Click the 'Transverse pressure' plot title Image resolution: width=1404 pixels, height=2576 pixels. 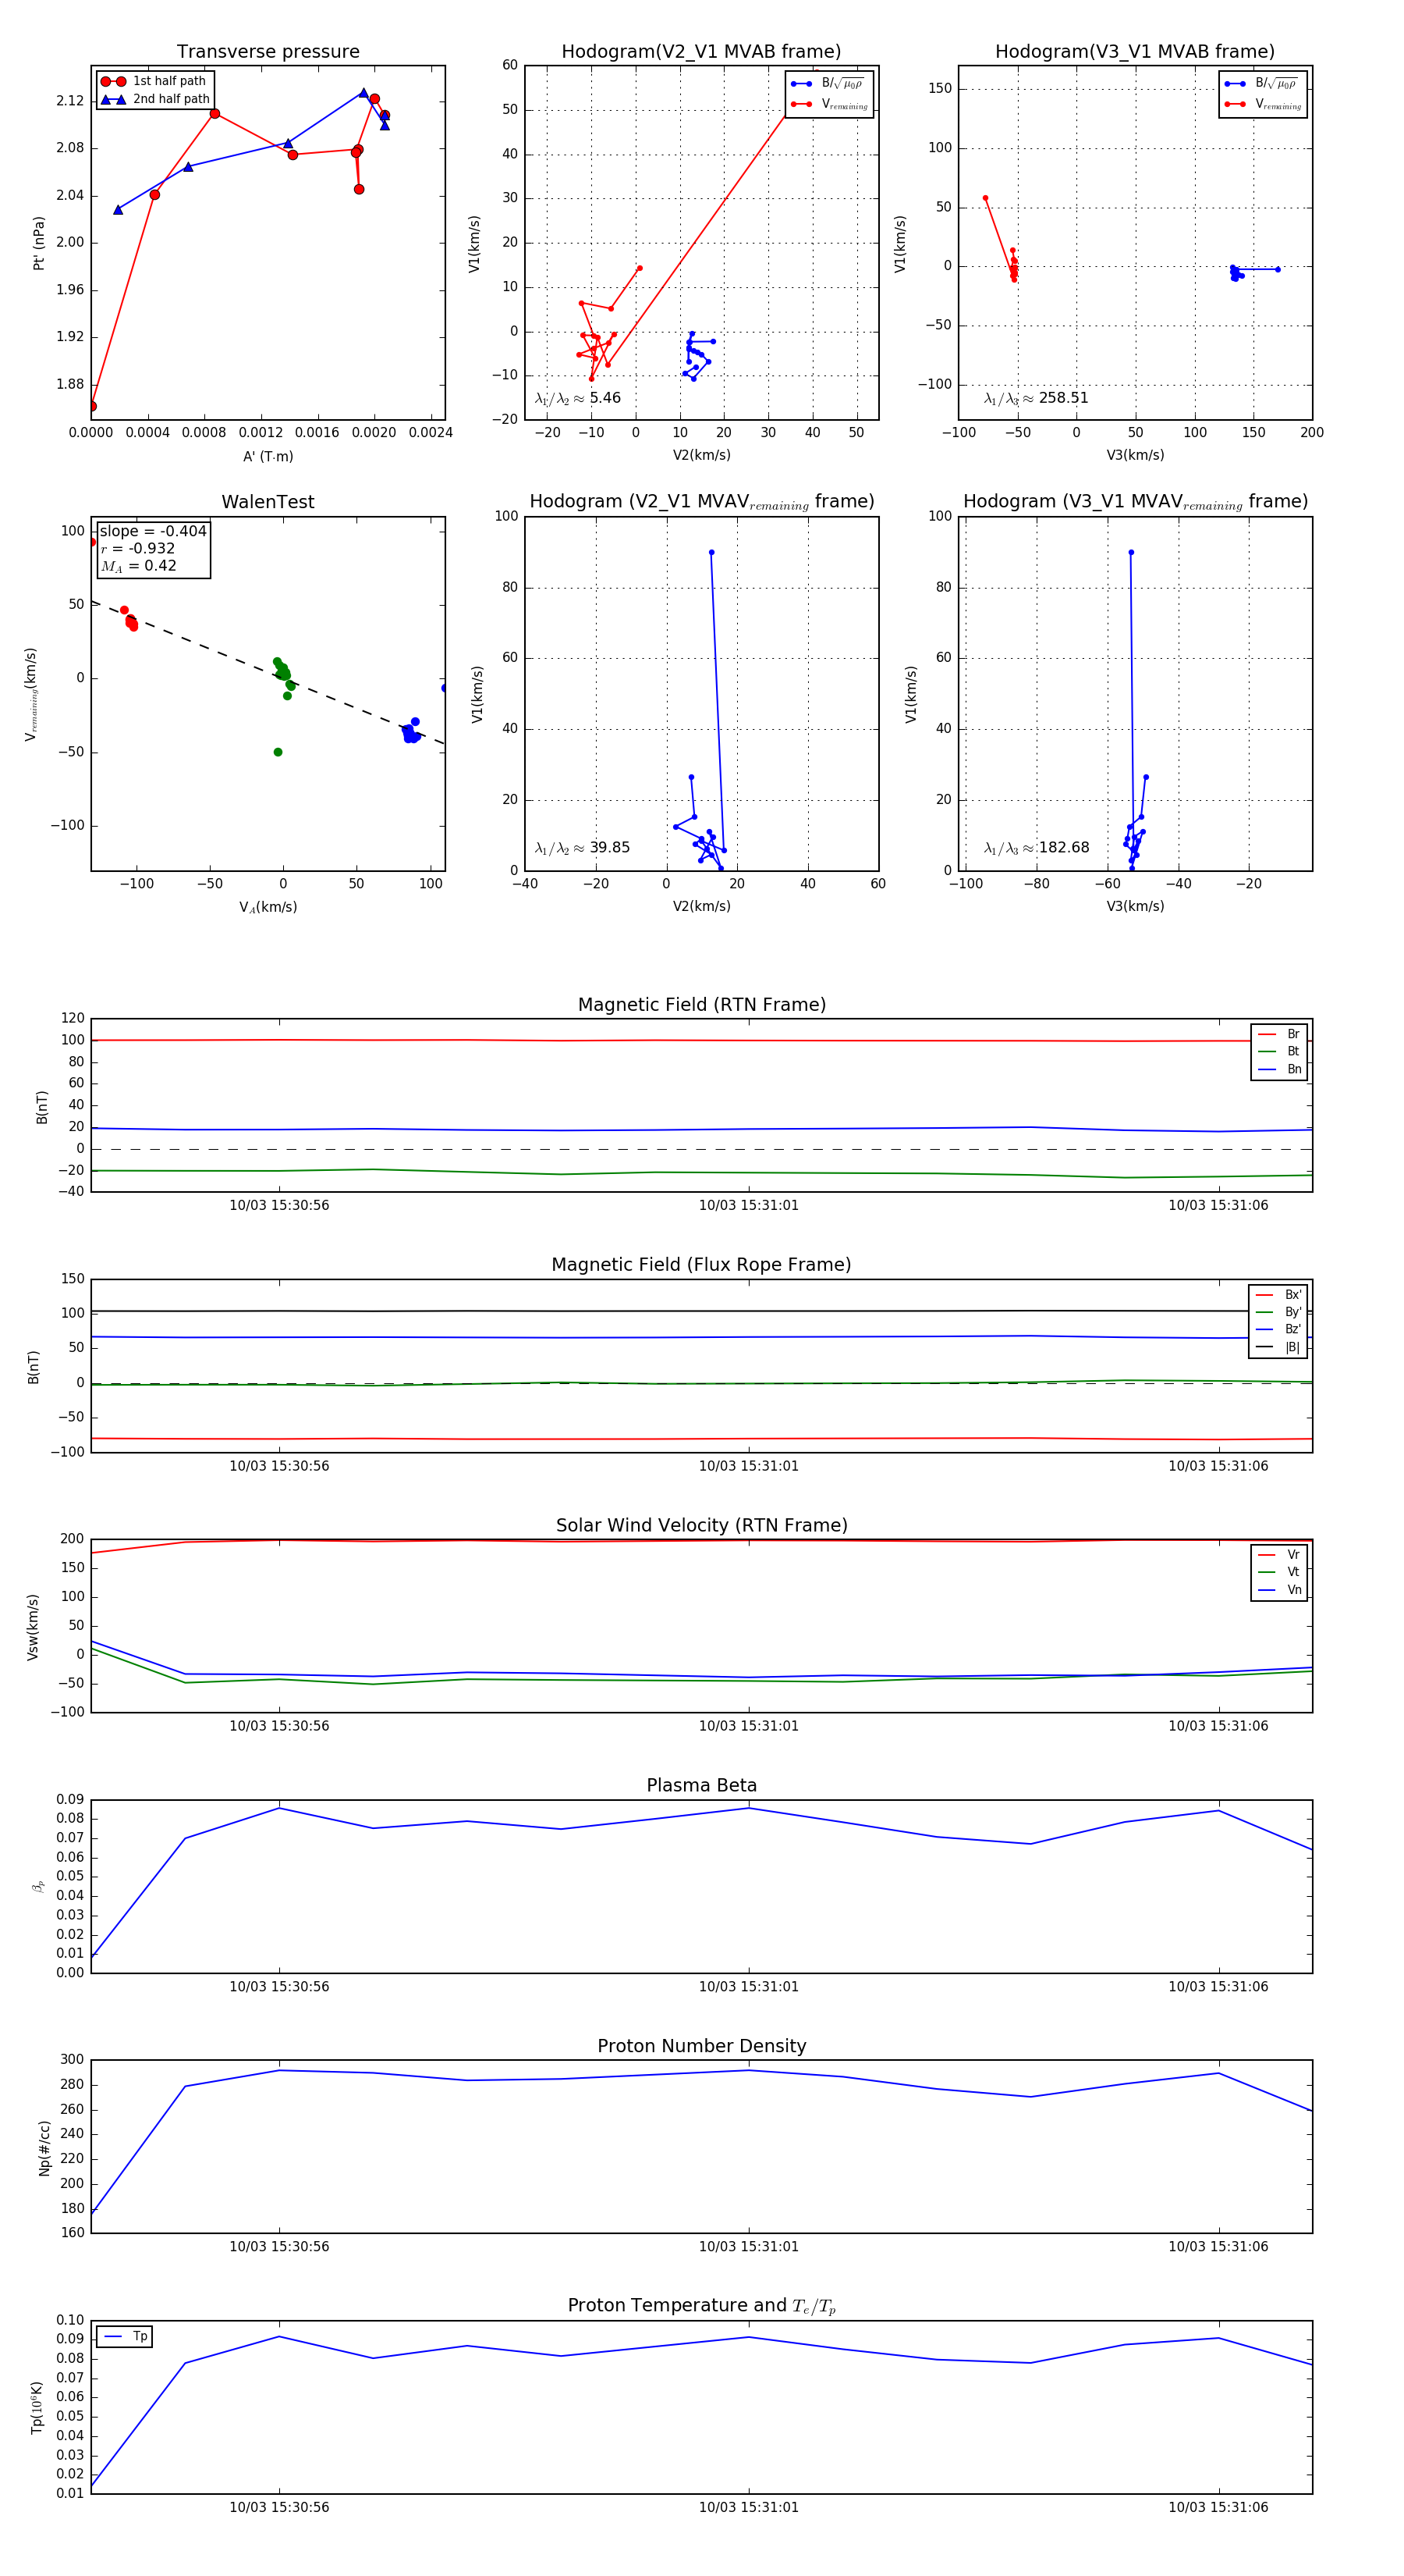point(268,52)
